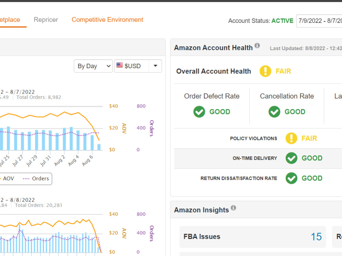Open the 7/9/2022 - 8/7/2022 date range picker
This screenshot has width=342, height=256.
click(319, 21)
